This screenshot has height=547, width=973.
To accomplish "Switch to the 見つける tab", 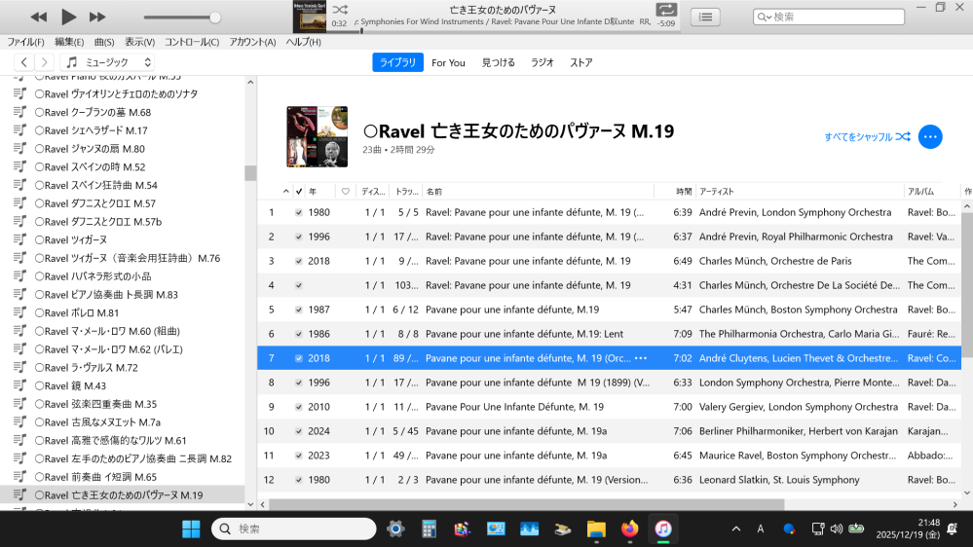I will point(499,62).
